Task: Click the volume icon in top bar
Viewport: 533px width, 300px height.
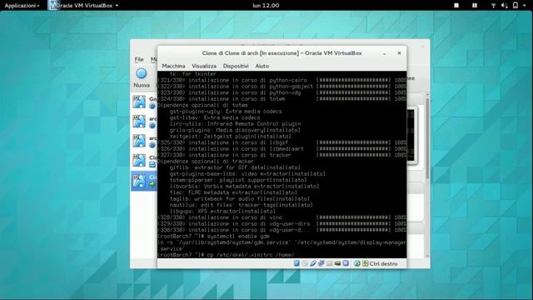Action: 505,6
